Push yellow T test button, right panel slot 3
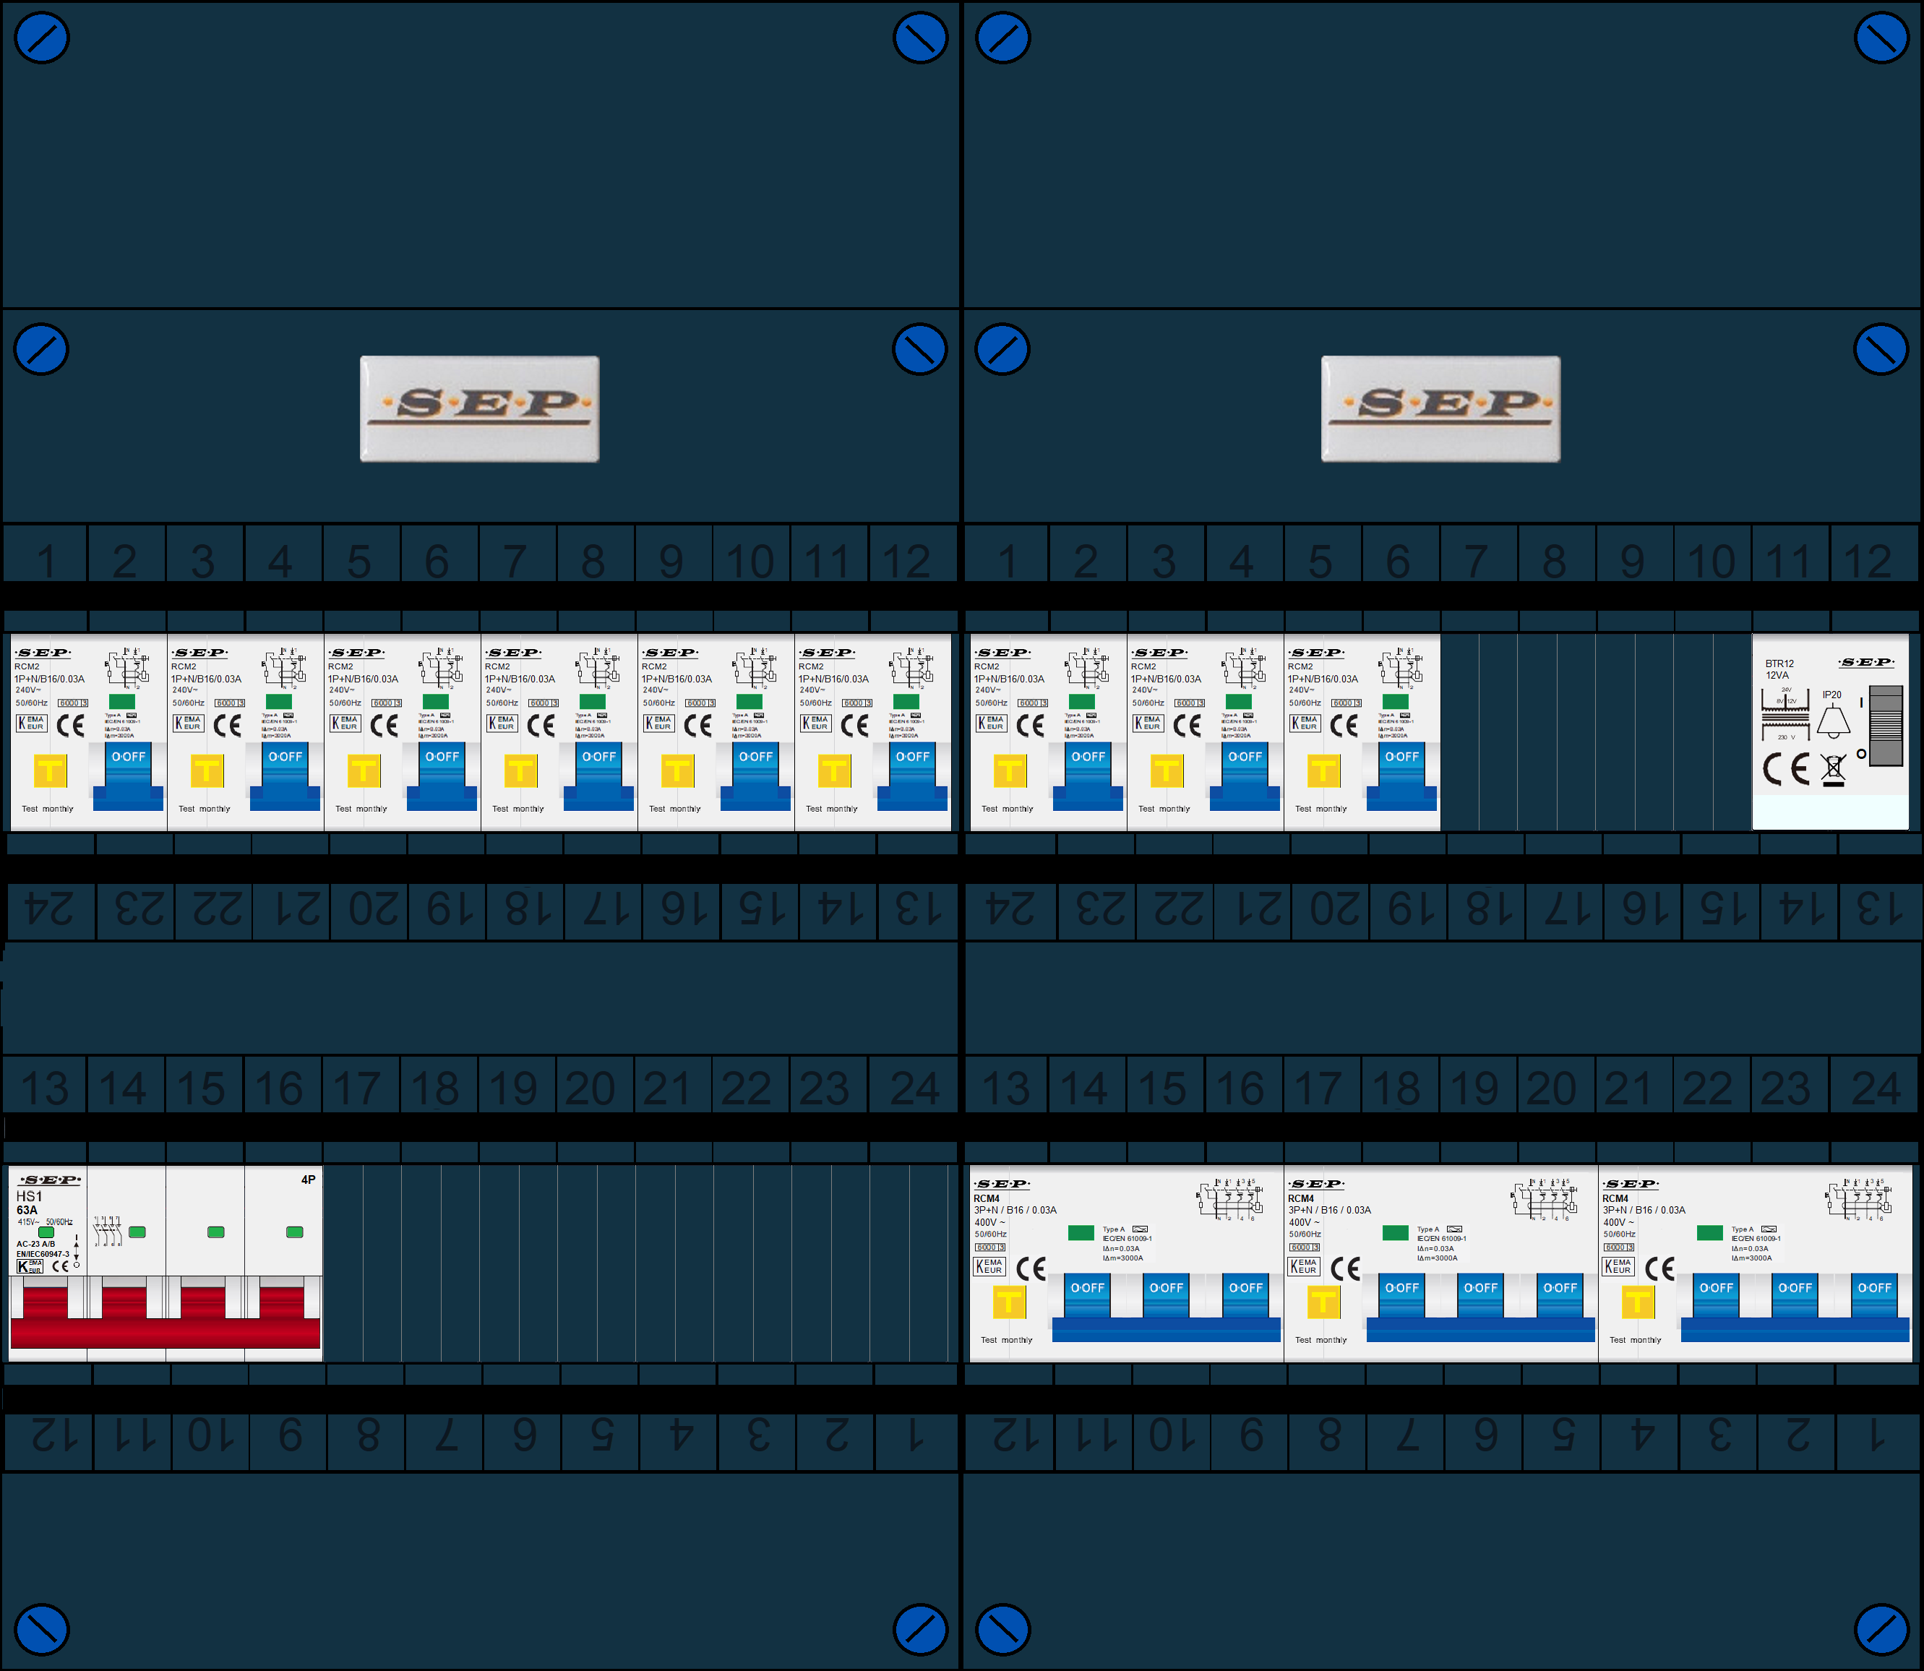 click(x=1167, y=771)
